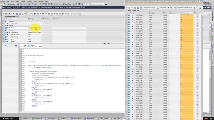Open the Online menu

point(23,1)
